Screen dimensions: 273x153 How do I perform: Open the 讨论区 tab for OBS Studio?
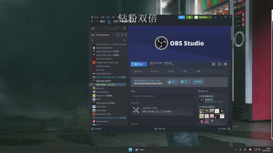pos(171,71)
